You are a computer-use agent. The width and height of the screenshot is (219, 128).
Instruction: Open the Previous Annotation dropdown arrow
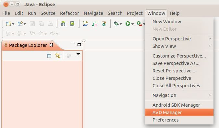click(x=25, y=34)
